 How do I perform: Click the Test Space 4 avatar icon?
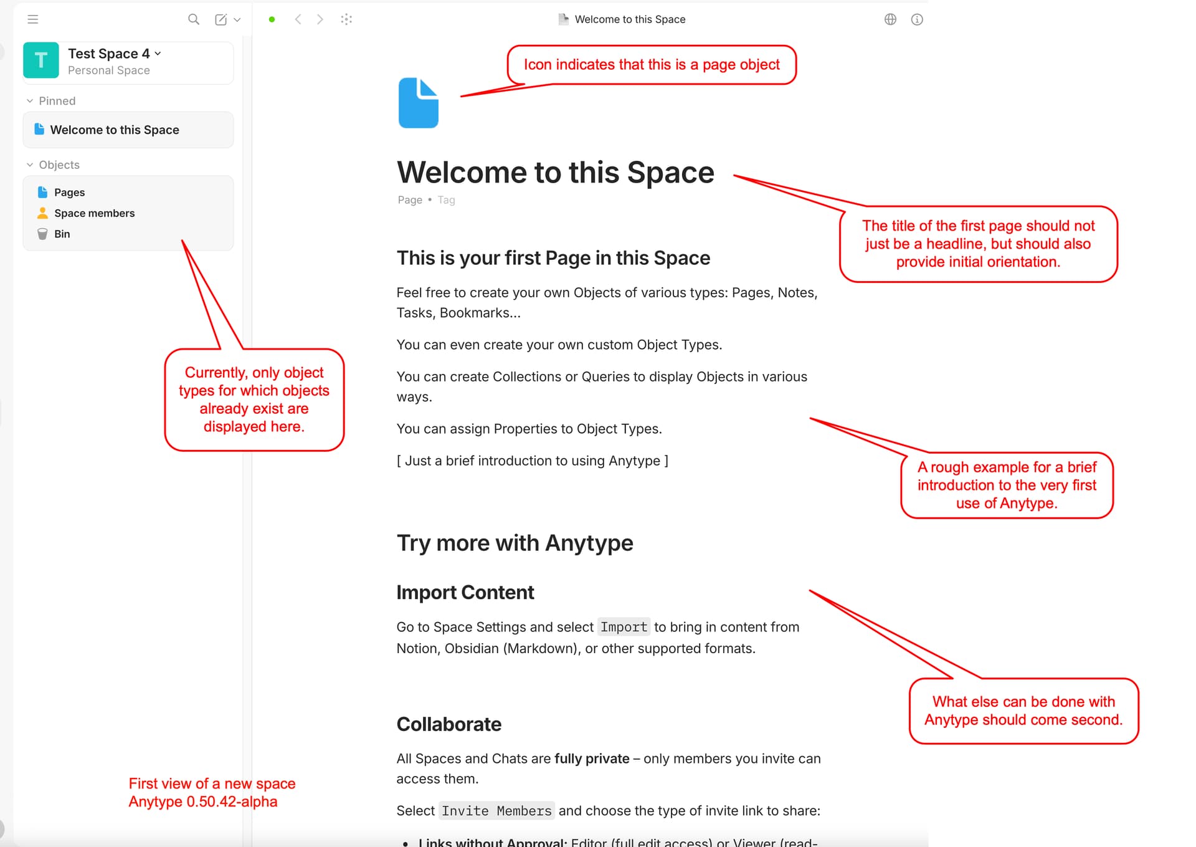pos(41,60)
